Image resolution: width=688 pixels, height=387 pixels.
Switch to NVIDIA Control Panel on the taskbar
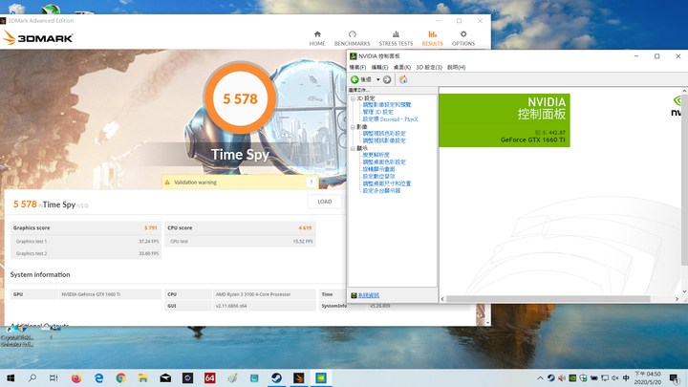click(321, 377)
